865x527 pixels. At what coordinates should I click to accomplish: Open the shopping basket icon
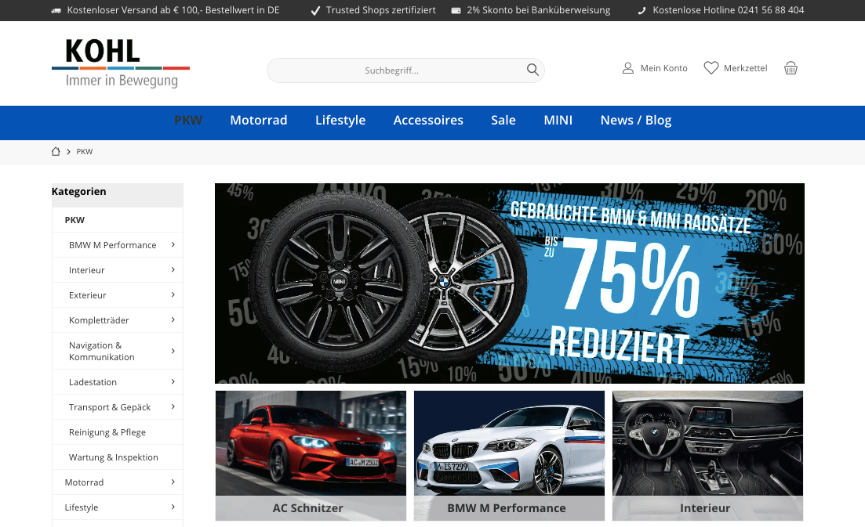pos(790,67)
